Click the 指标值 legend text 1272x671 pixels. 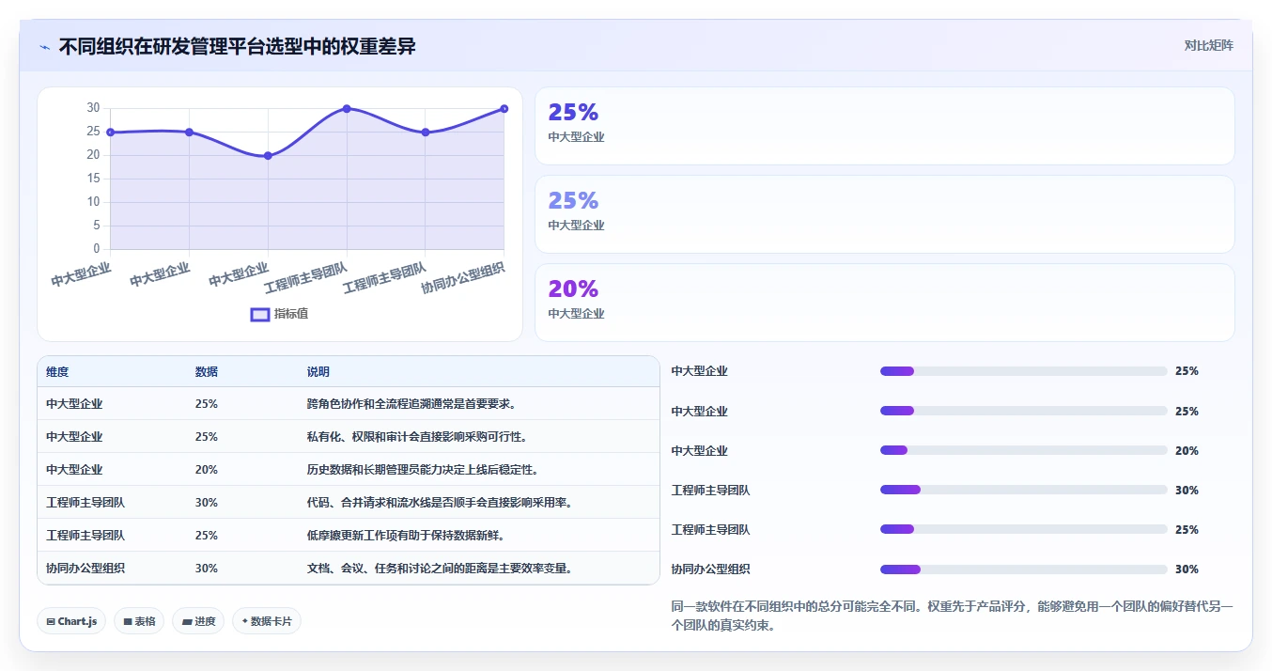pos(291,314)
